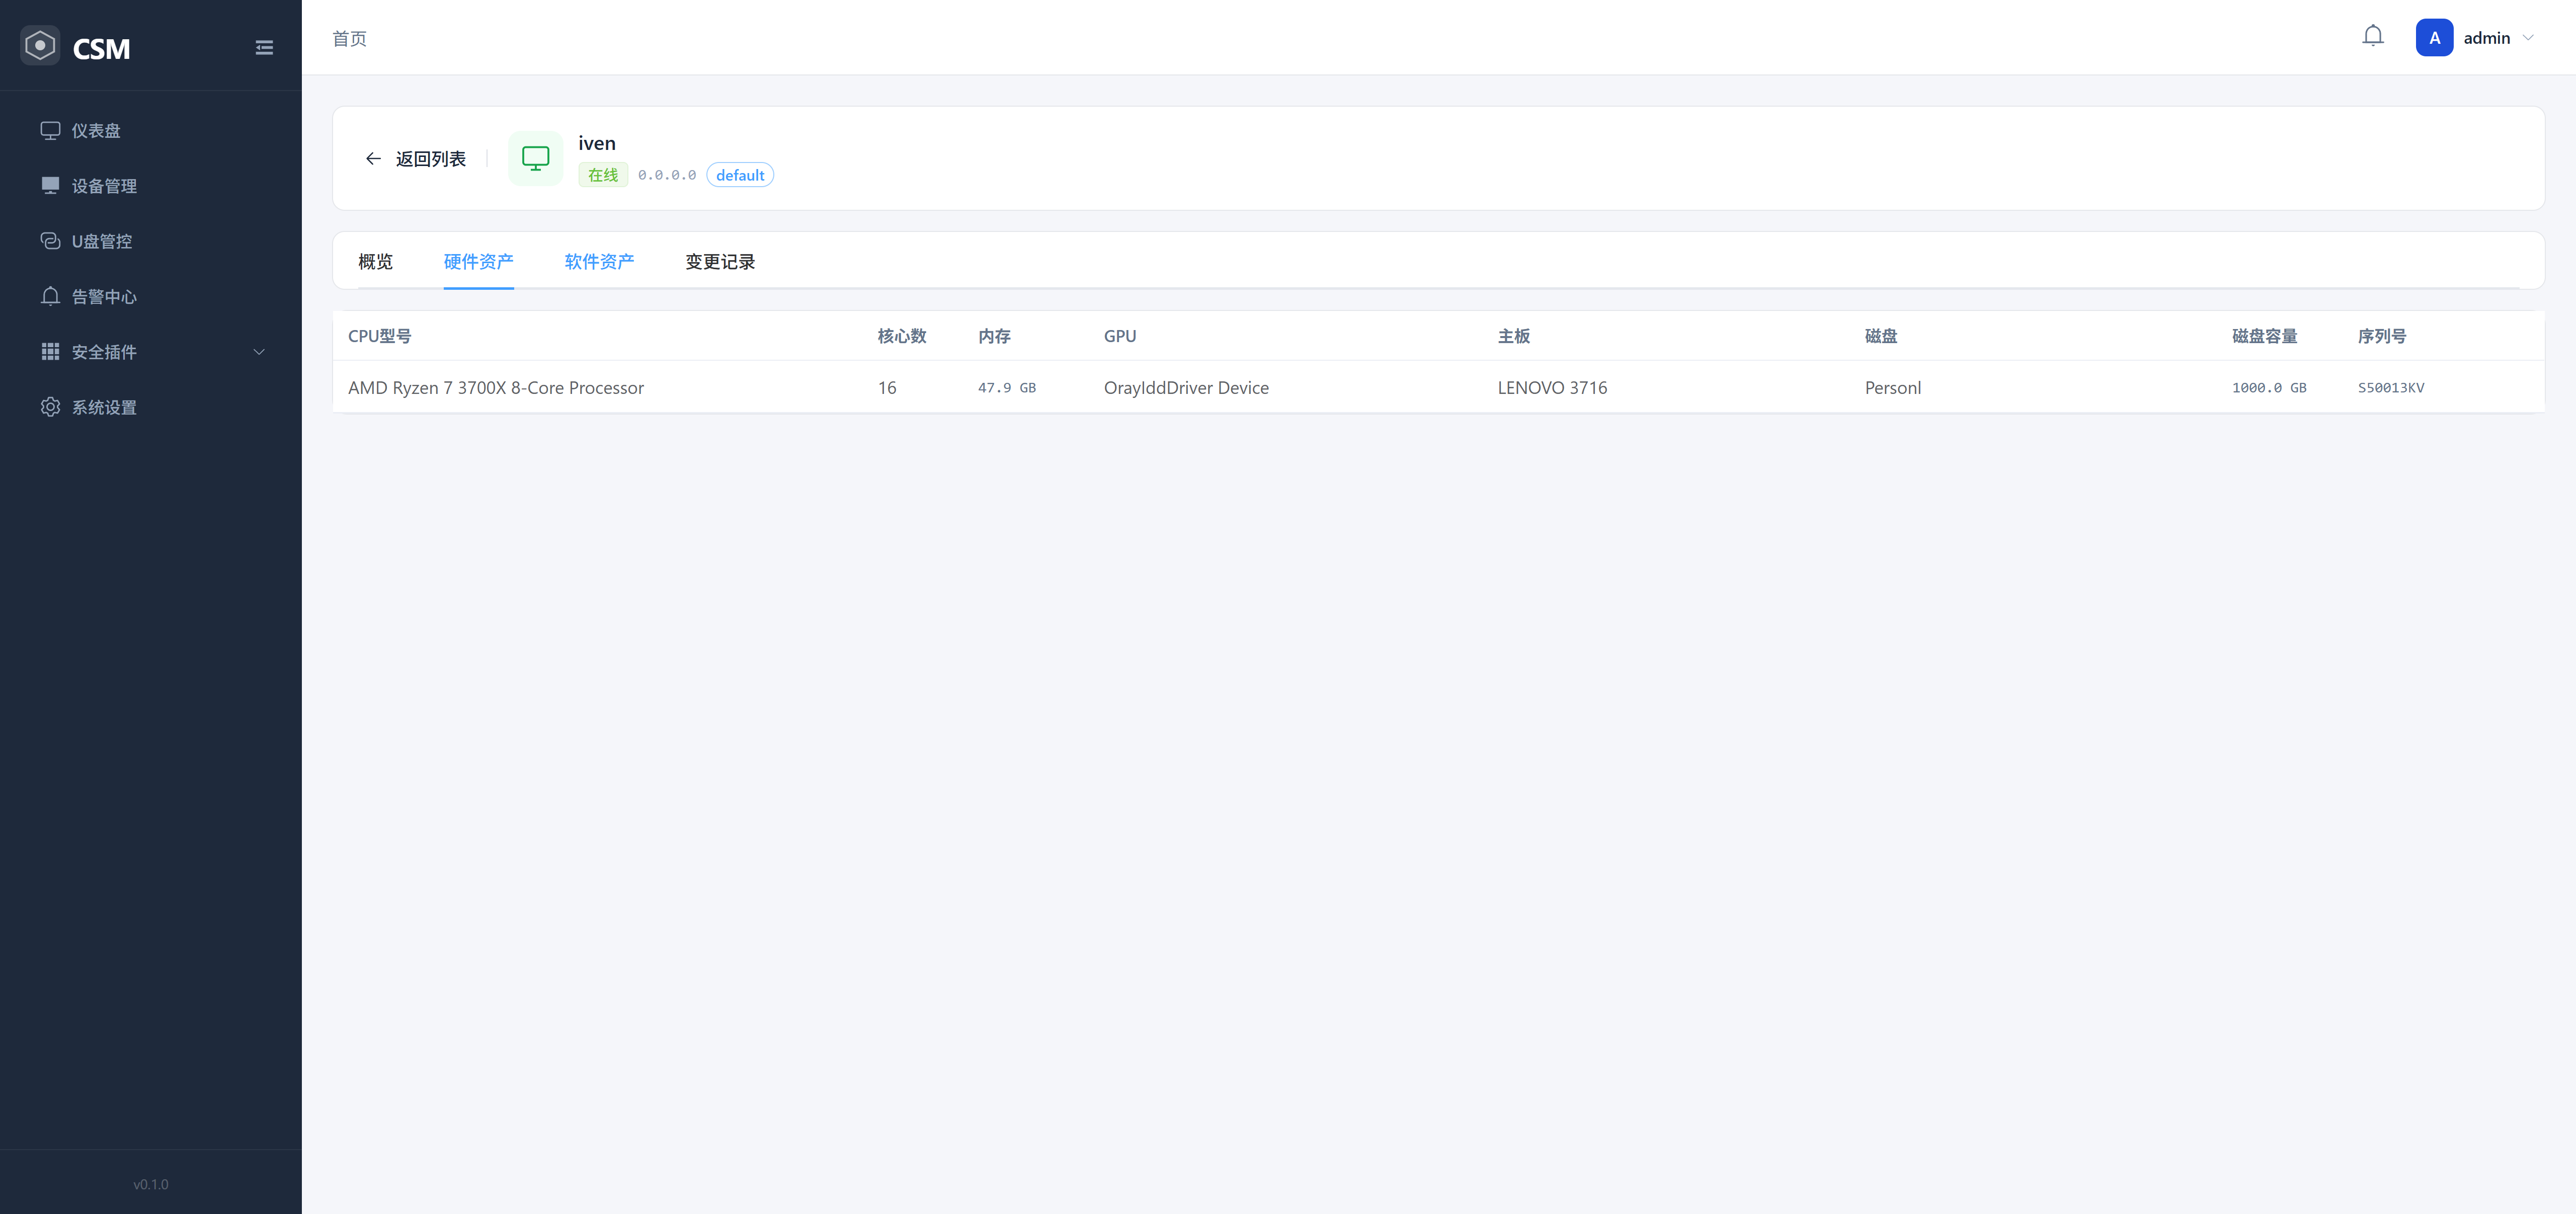Click the 安全插件 grid icon

click(x=50, y=352)
